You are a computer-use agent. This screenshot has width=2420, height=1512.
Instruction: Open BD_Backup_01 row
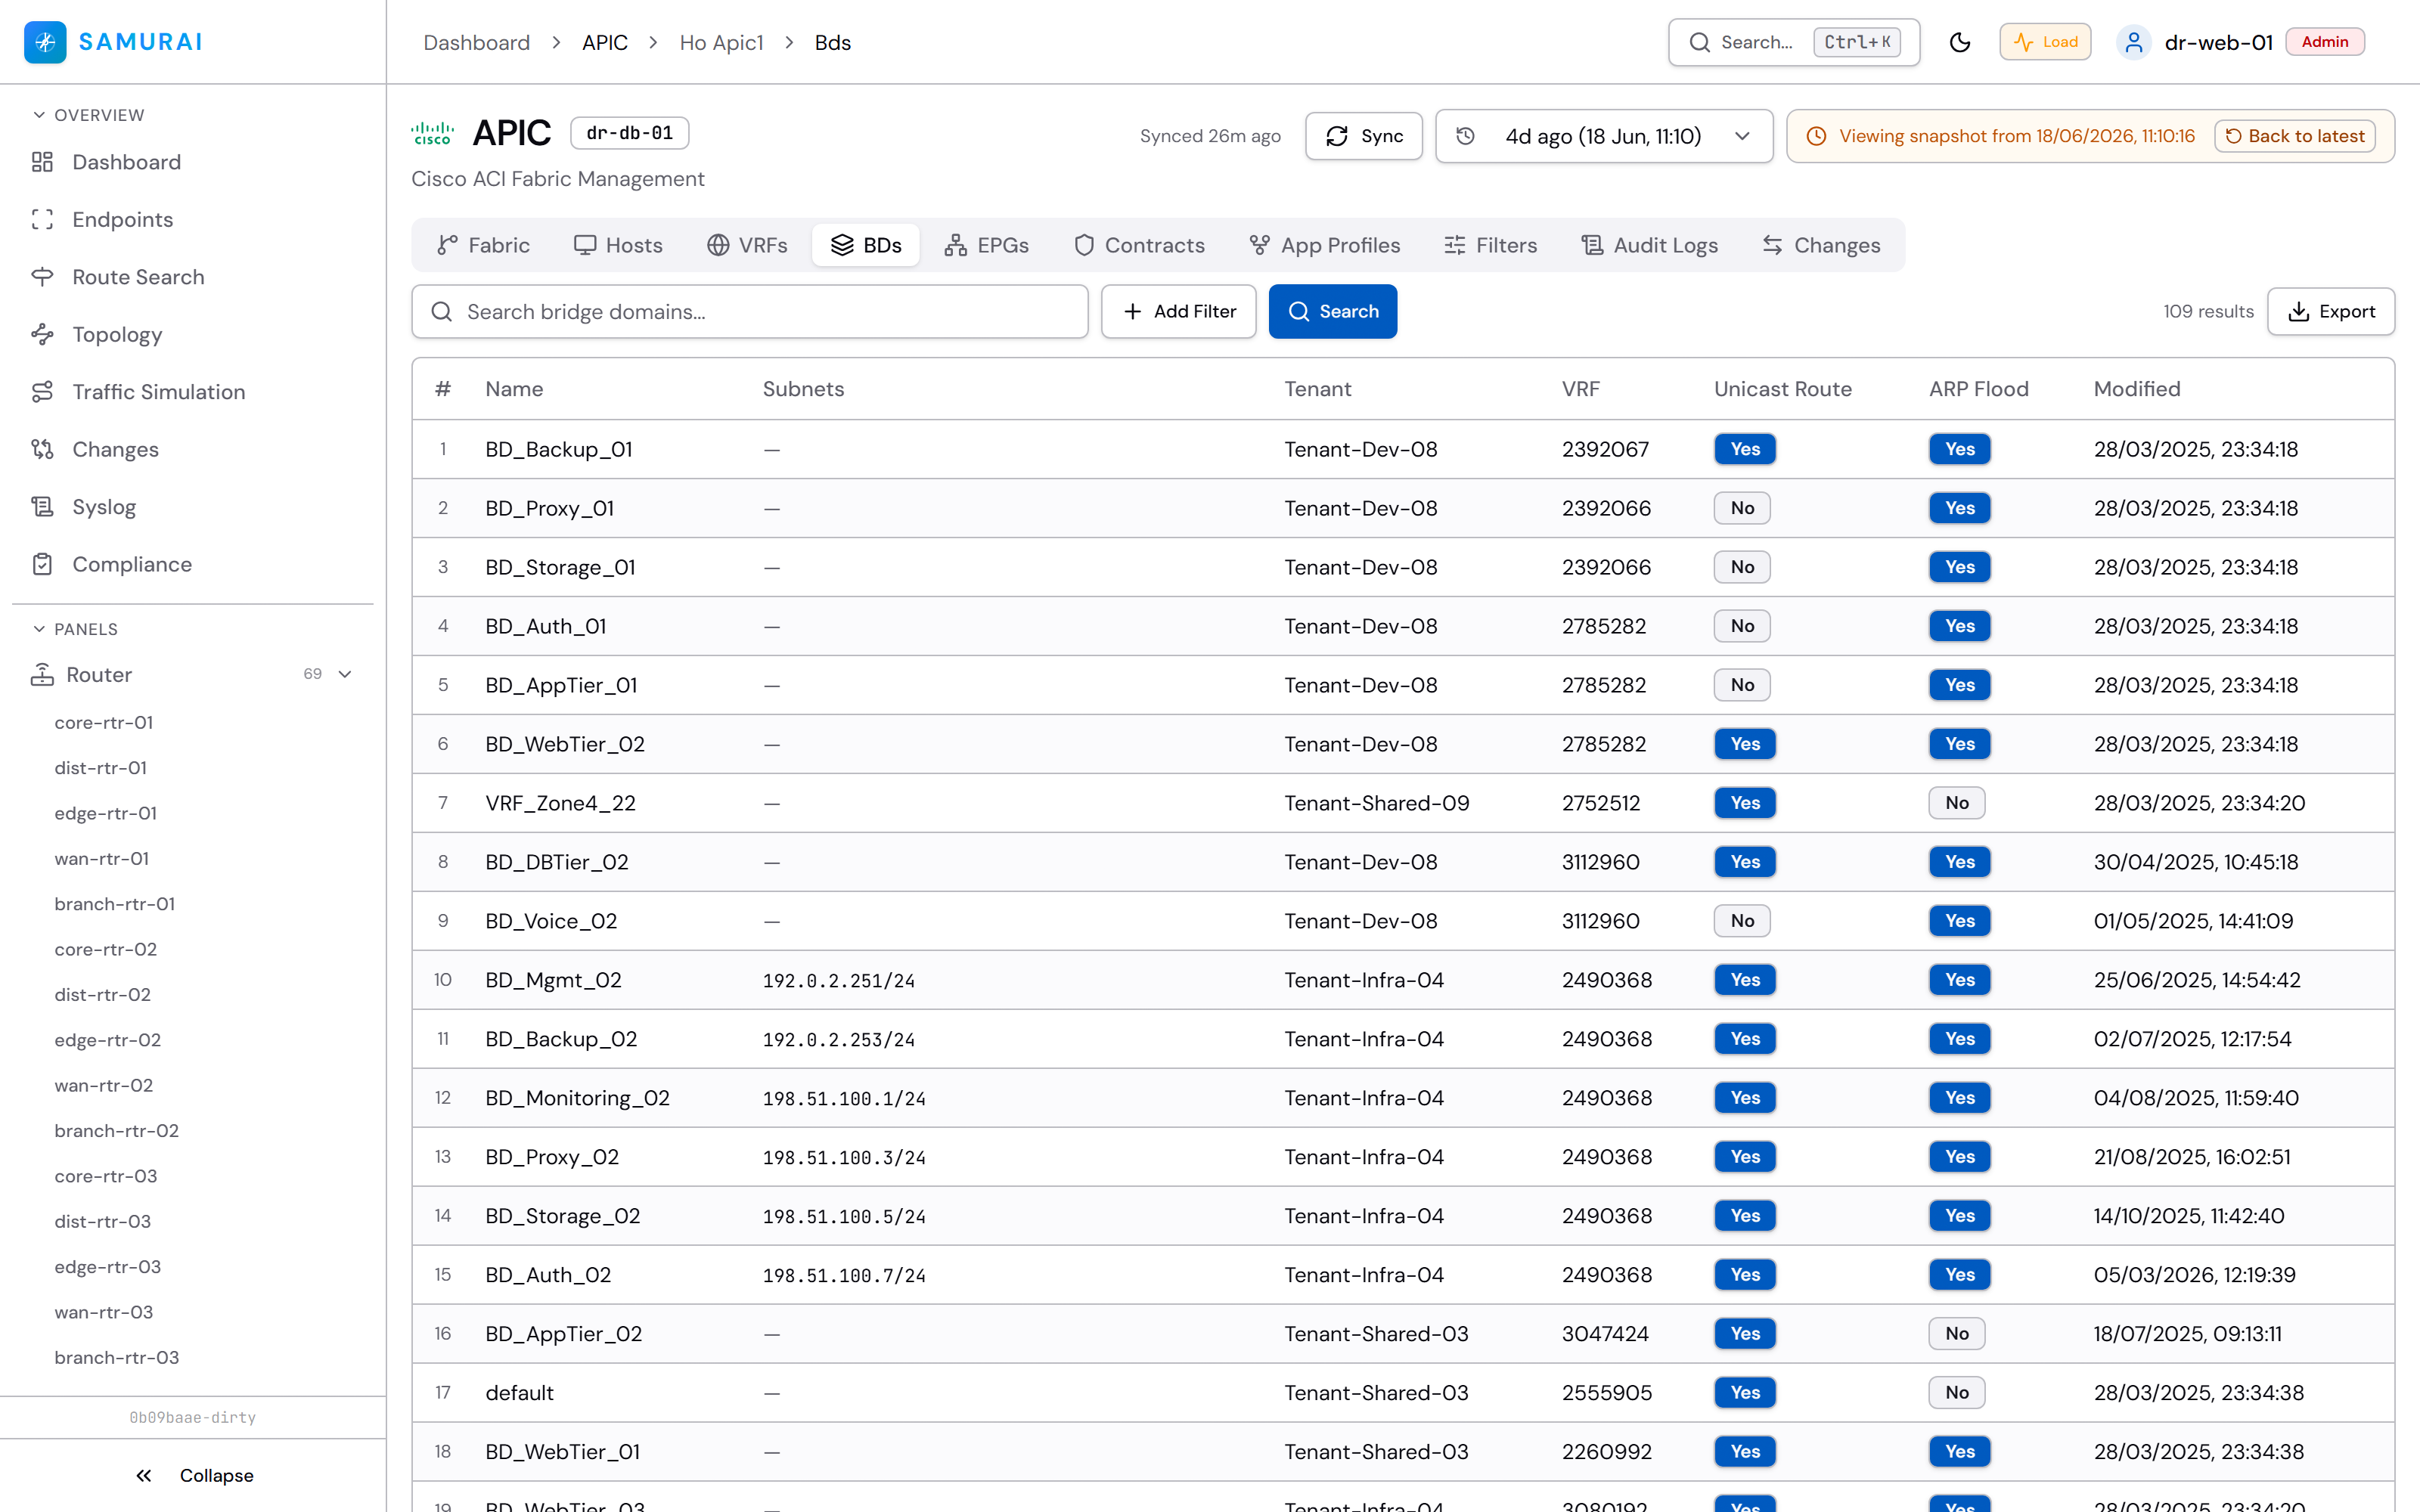tap(1403, 449)
